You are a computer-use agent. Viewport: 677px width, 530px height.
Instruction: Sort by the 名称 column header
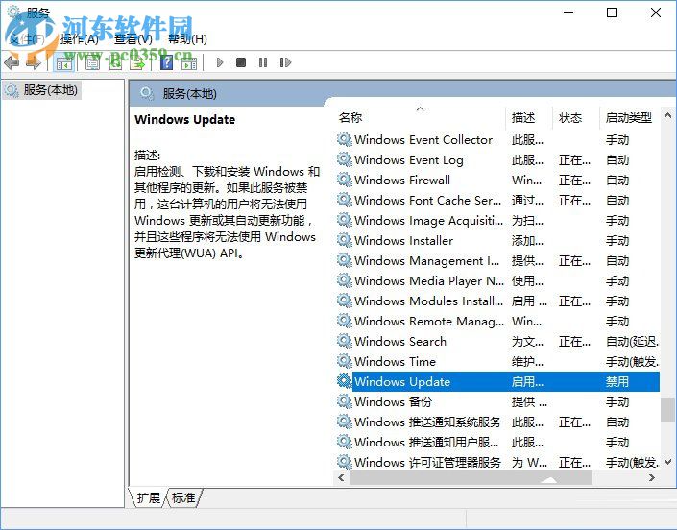351,117
